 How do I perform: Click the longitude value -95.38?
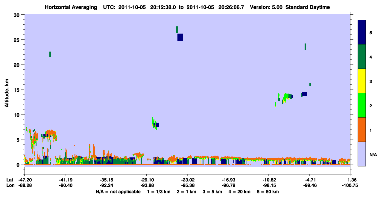coord(187,186)
